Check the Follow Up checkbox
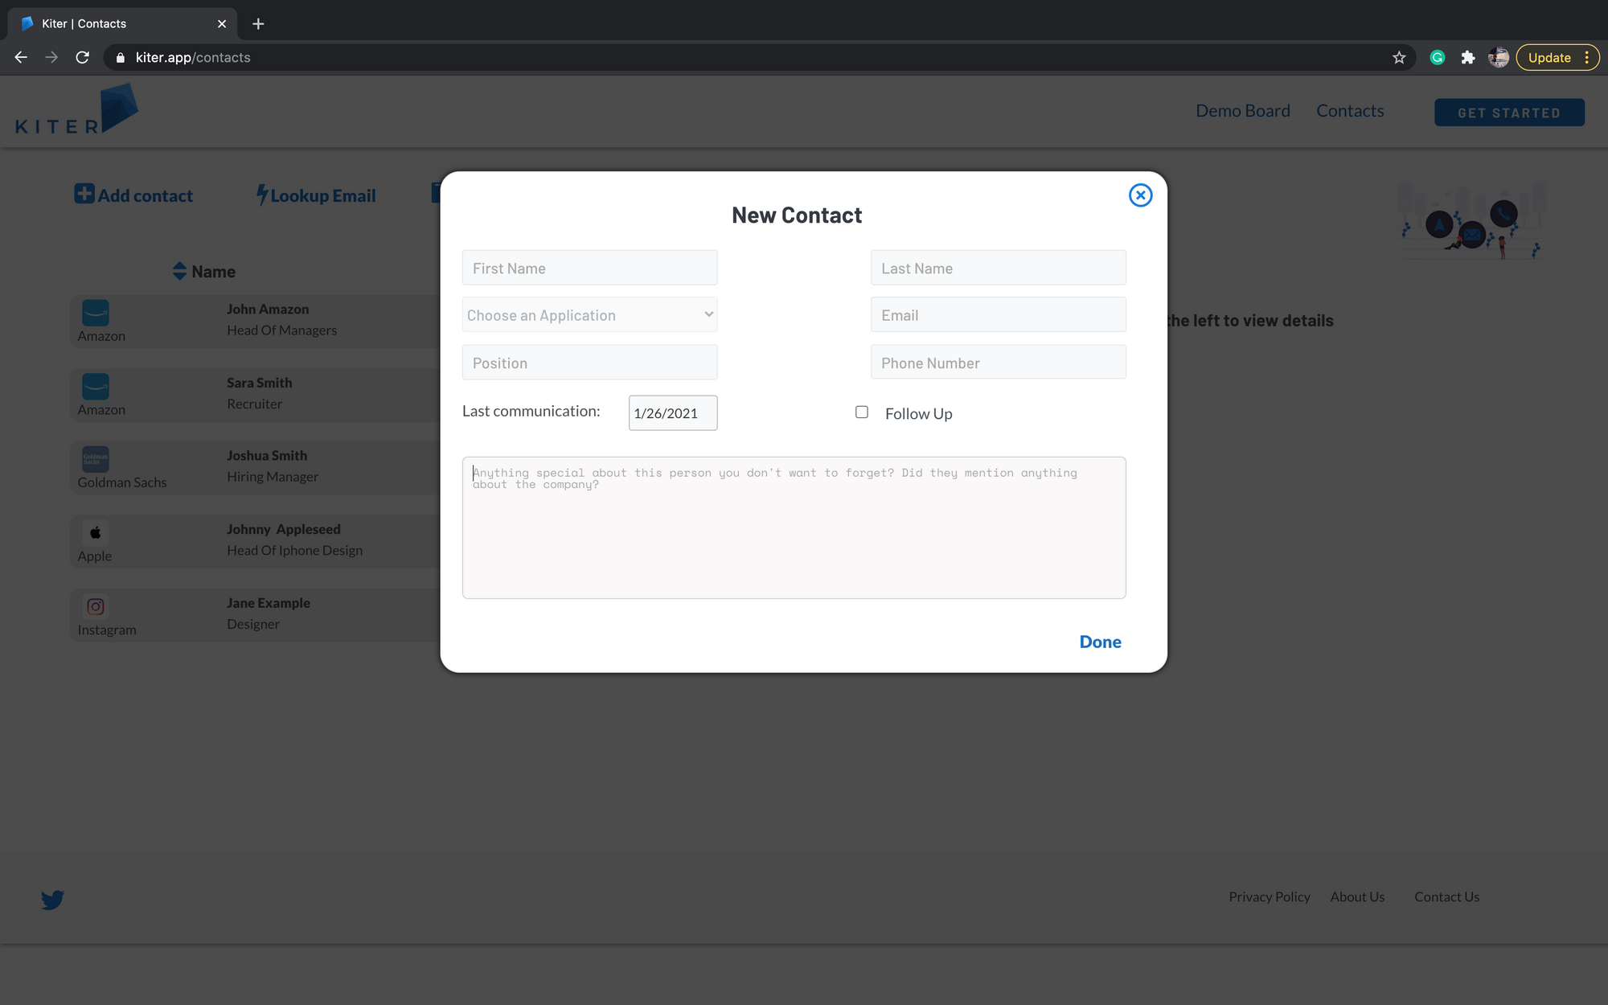1608x1005 pixels. pos(862,412)
